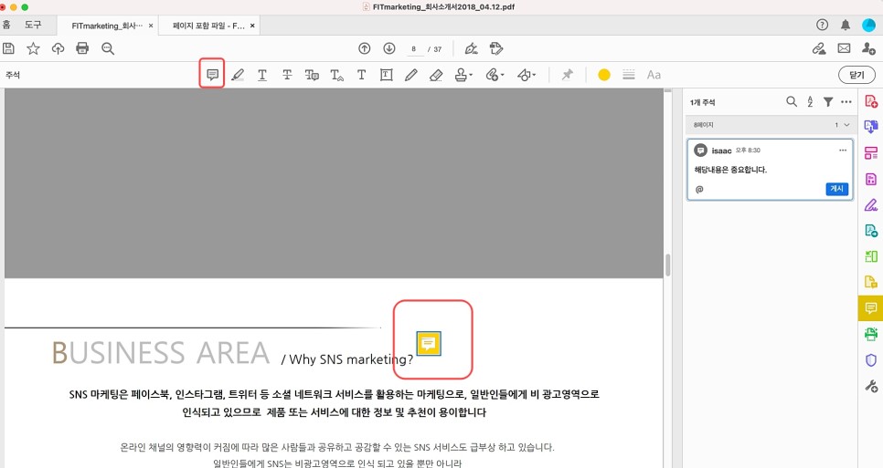This screenshot has width=883, height=468.
Task: Open the help question mark
Action: tap(822, 25)
